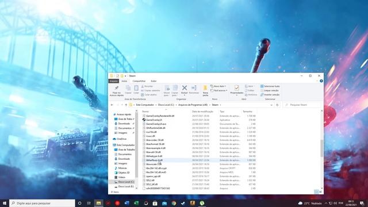Open the Fácil acesso dropdown
368x207 pixels.
click(x=218, y=90)
